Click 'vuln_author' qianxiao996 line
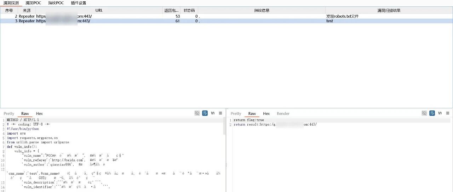The height and width of the screenshot is (192, 453). (63, 164)
